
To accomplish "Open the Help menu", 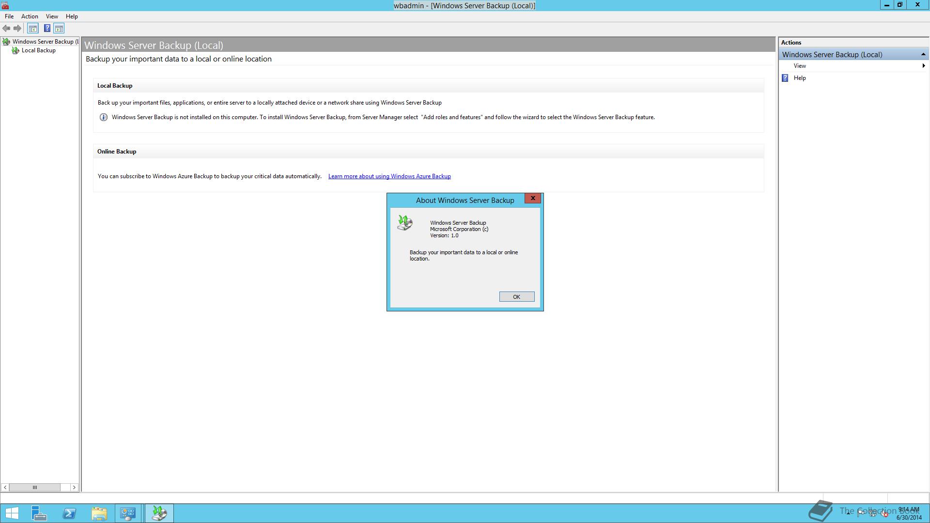I will coord(72,16).
